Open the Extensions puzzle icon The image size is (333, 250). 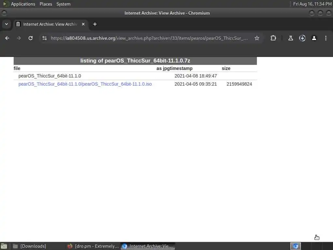tap(273, 38)
